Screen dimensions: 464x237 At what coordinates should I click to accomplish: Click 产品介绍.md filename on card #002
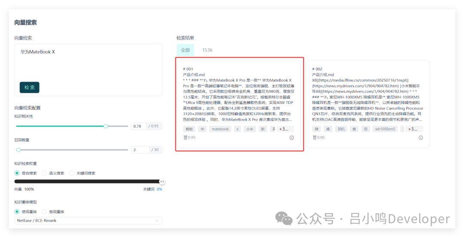(x=323, y=75)
